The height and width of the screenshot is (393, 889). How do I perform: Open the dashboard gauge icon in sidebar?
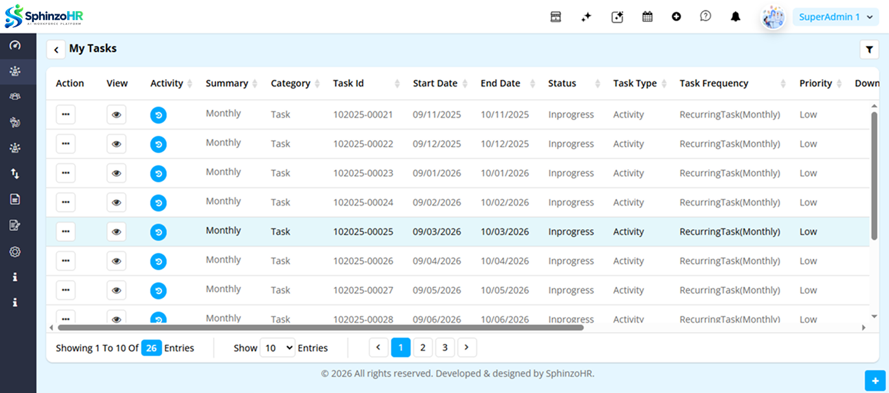coord(15,46)
